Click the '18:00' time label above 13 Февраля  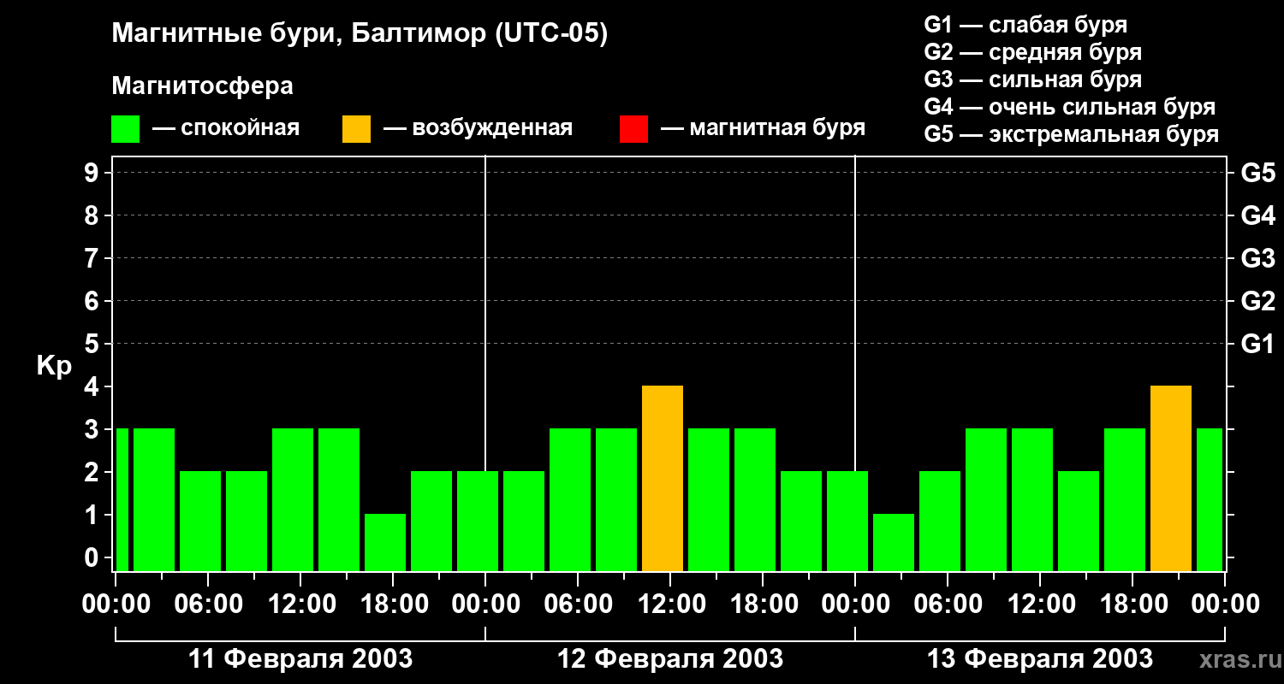pyautogui.click(x=1132, y=604)
